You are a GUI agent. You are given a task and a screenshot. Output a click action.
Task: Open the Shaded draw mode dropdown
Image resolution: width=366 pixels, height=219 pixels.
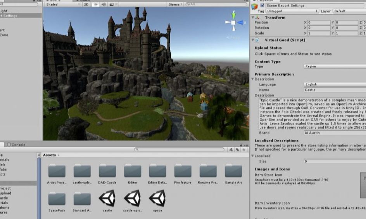click(x=62, y=4)
